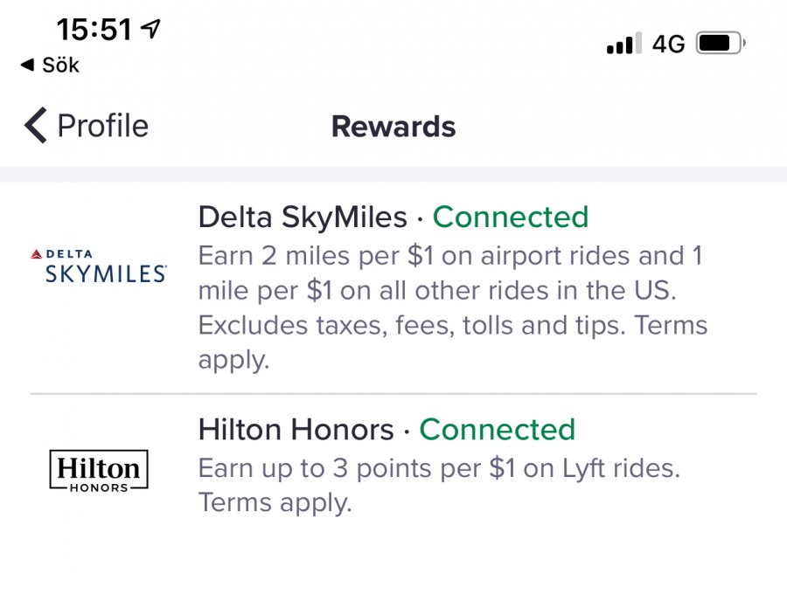787x601 pixels.
Task: Tap the Hilton points earning description
Action: click(438, 485)
